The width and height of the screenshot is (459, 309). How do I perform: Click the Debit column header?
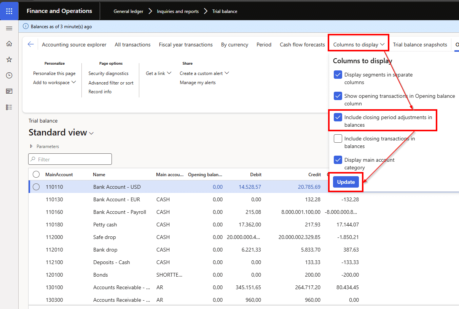(256, 175)
